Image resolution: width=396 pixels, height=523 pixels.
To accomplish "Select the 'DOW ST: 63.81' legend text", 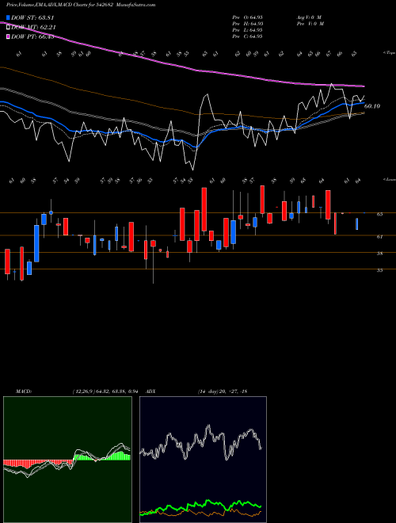I will (32, 18).
